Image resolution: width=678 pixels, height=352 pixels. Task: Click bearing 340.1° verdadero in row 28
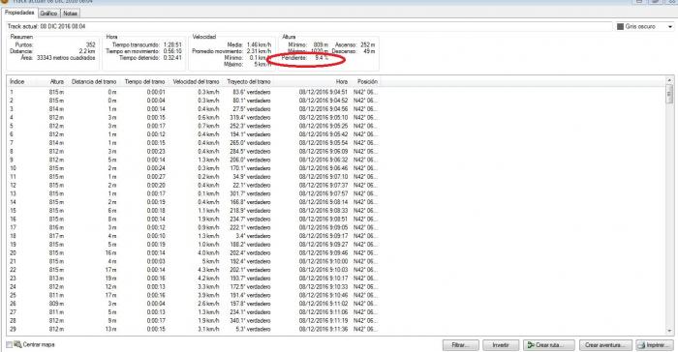coord(250,321)
